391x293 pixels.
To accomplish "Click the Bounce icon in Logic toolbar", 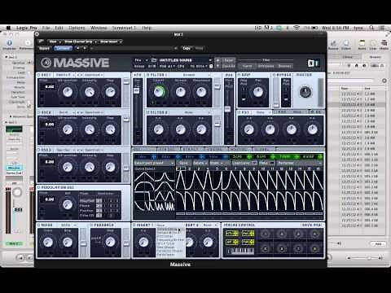I will tap(333, 45).
